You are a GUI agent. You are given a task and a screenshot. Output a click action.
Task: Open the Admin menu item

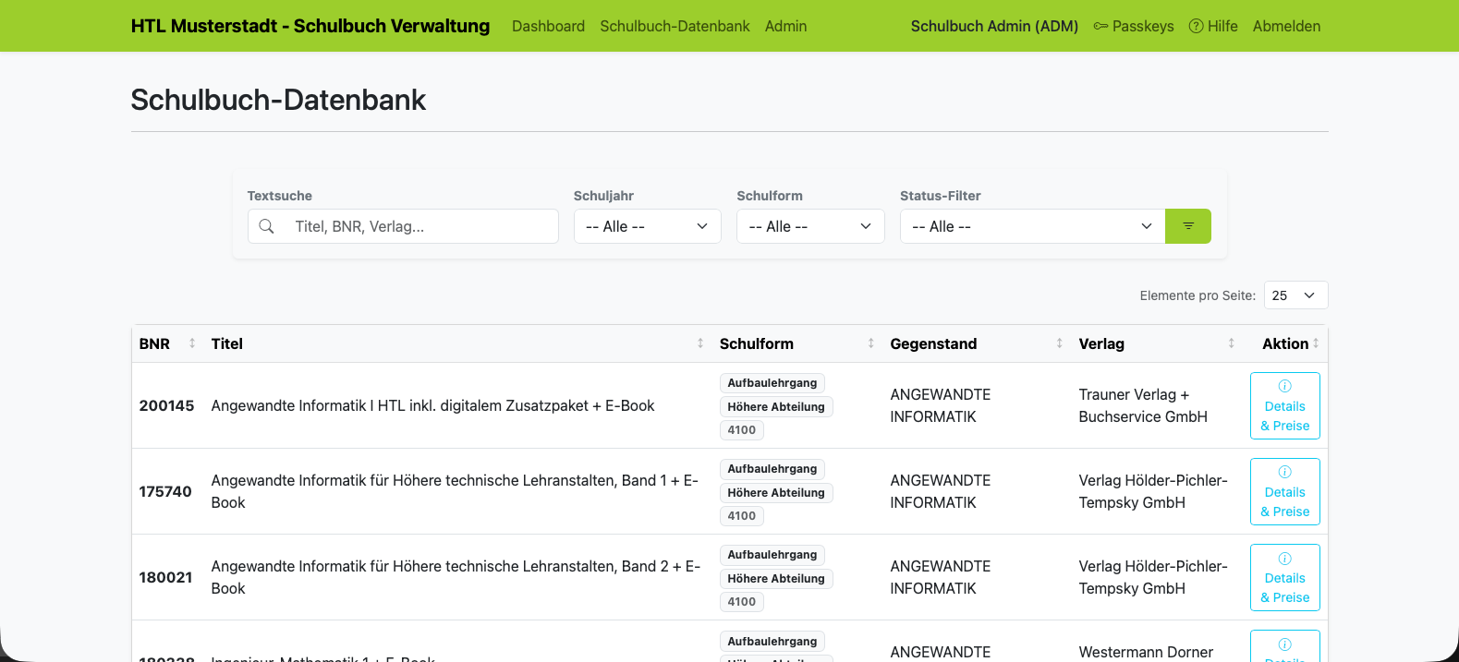pos(785,26)
